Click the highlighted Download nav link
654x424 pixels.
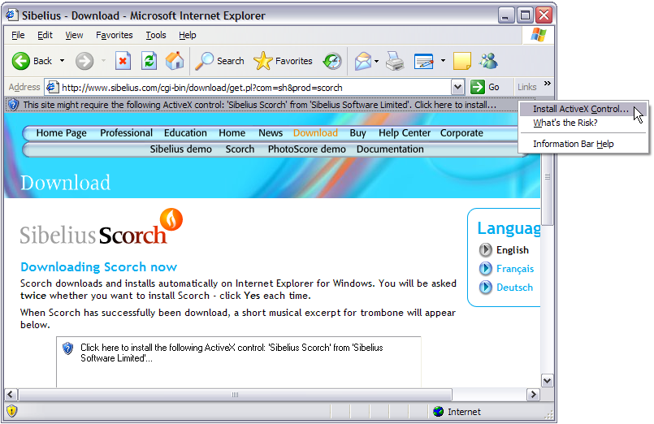(x=315, y=133)
